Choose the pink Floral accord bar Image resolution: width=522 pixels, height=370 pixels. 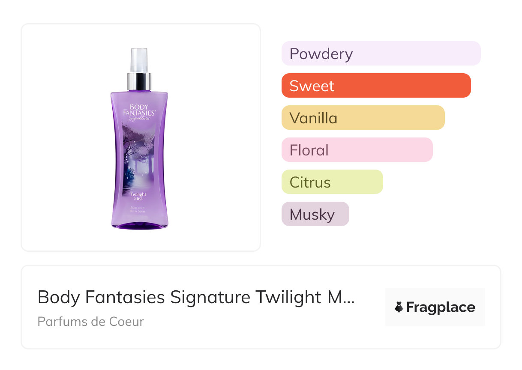click(x=357, y=150)
